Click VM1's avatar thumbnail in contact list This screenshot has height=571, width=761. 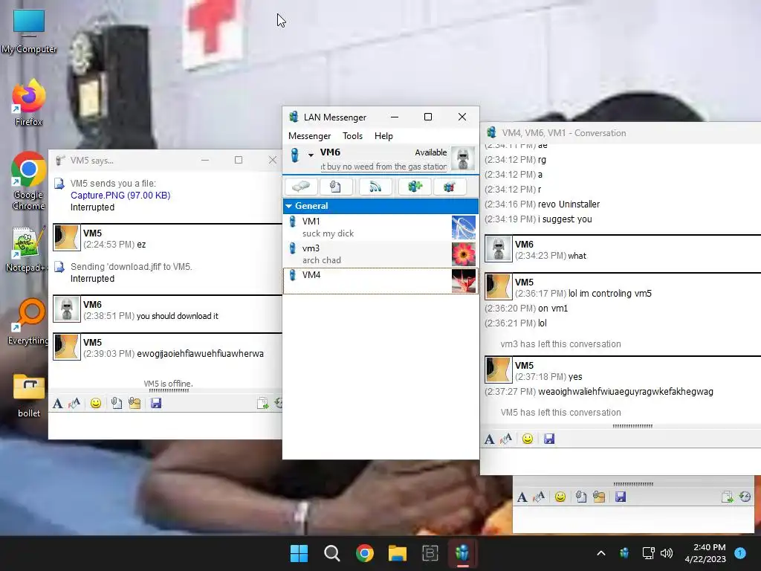[464, 228]
